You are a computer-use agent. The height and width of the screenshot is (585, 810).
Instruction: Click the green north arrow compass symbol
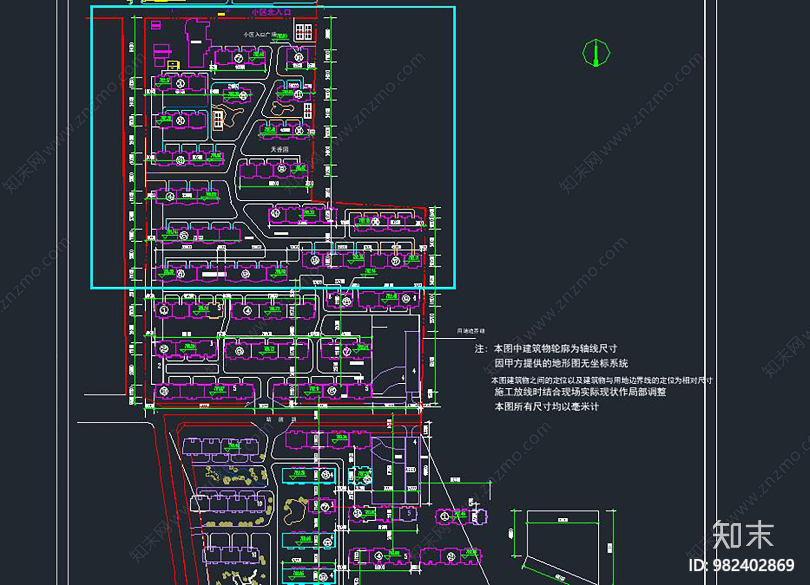click(x=596, y=53)
